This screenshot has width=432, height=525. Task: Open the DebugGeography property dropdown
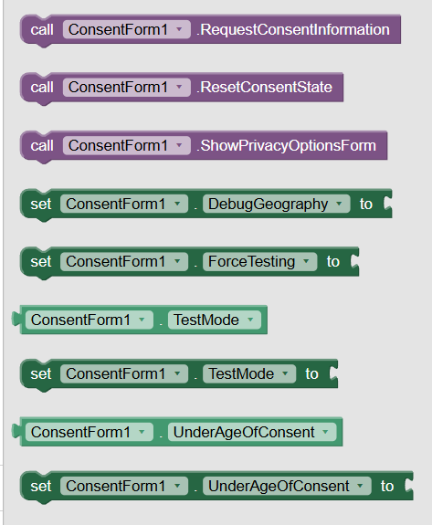point(276,204)
